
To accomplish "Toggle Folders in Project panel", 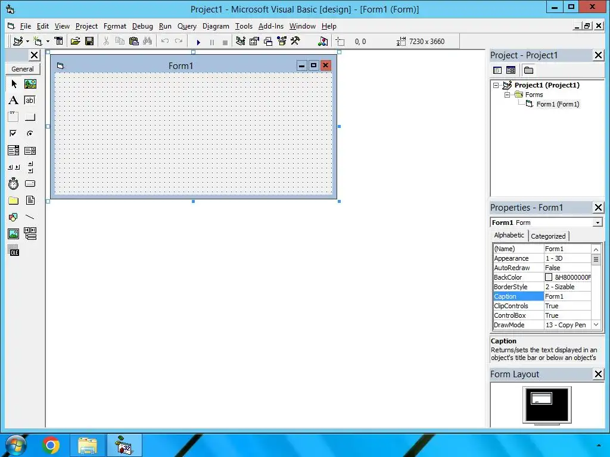I will point(528,70).
